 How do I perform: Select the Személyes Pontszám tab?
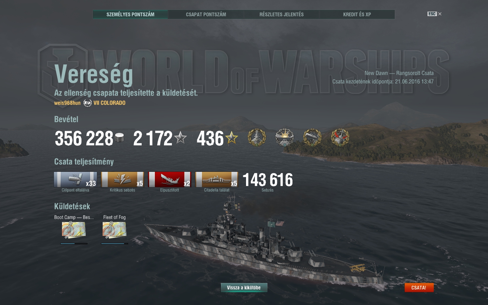point(130,14)
